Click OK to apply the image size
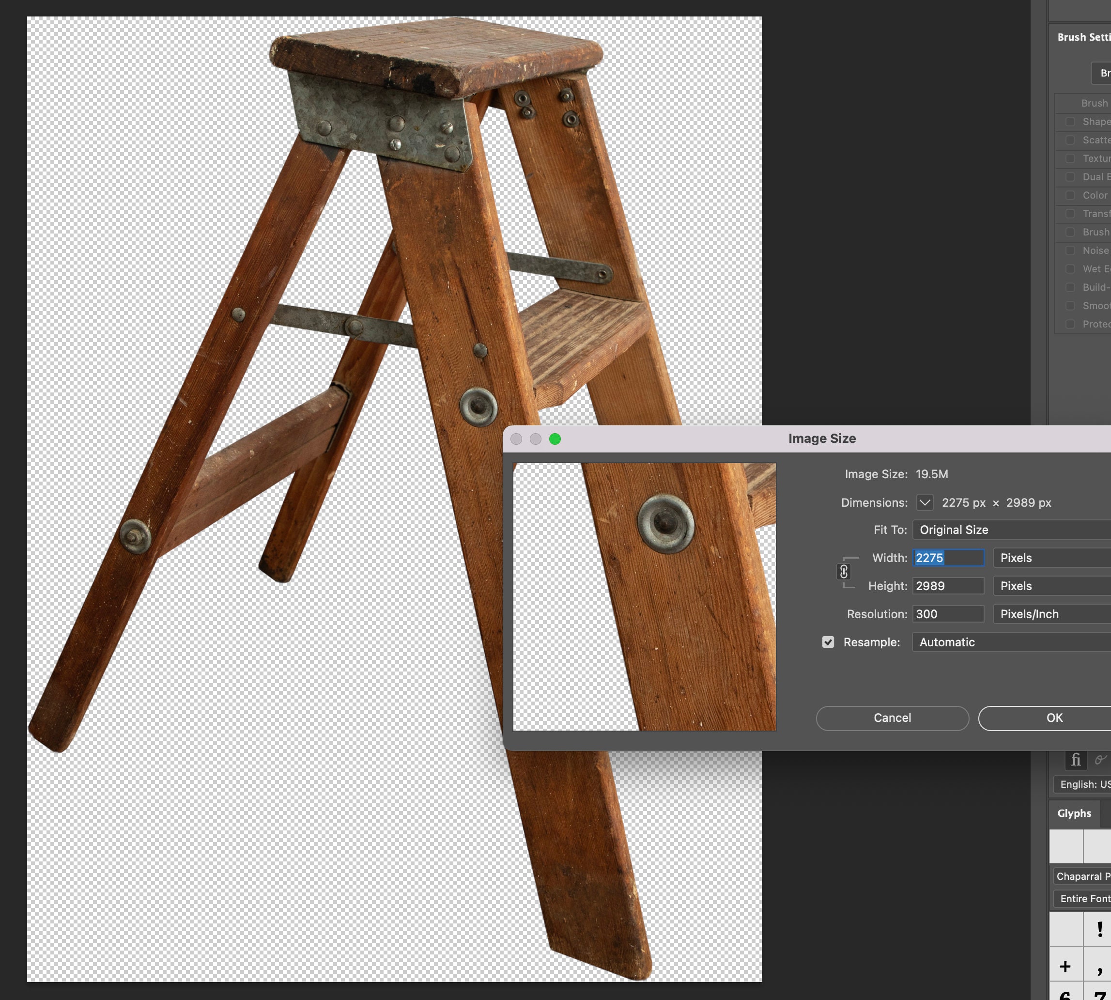Screen dimensions: 1111x1000 (1054, 718)
